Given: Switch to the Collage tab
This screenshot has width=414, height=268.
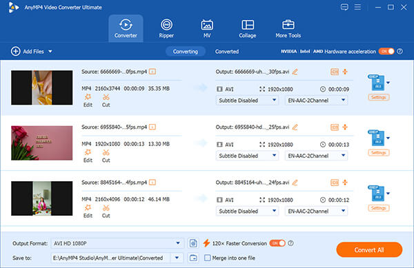Looking at the screenshot, I should 248,28.
